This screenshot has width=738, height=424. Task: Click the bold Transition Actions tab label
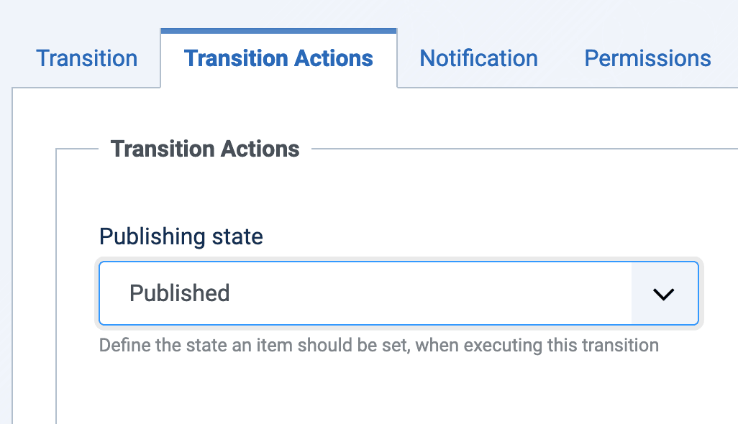[278, 58]
